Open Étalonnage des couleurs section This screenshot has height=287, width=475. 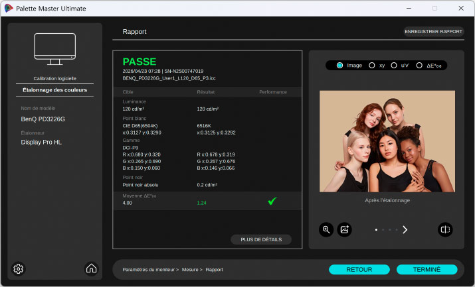(56, 90)
